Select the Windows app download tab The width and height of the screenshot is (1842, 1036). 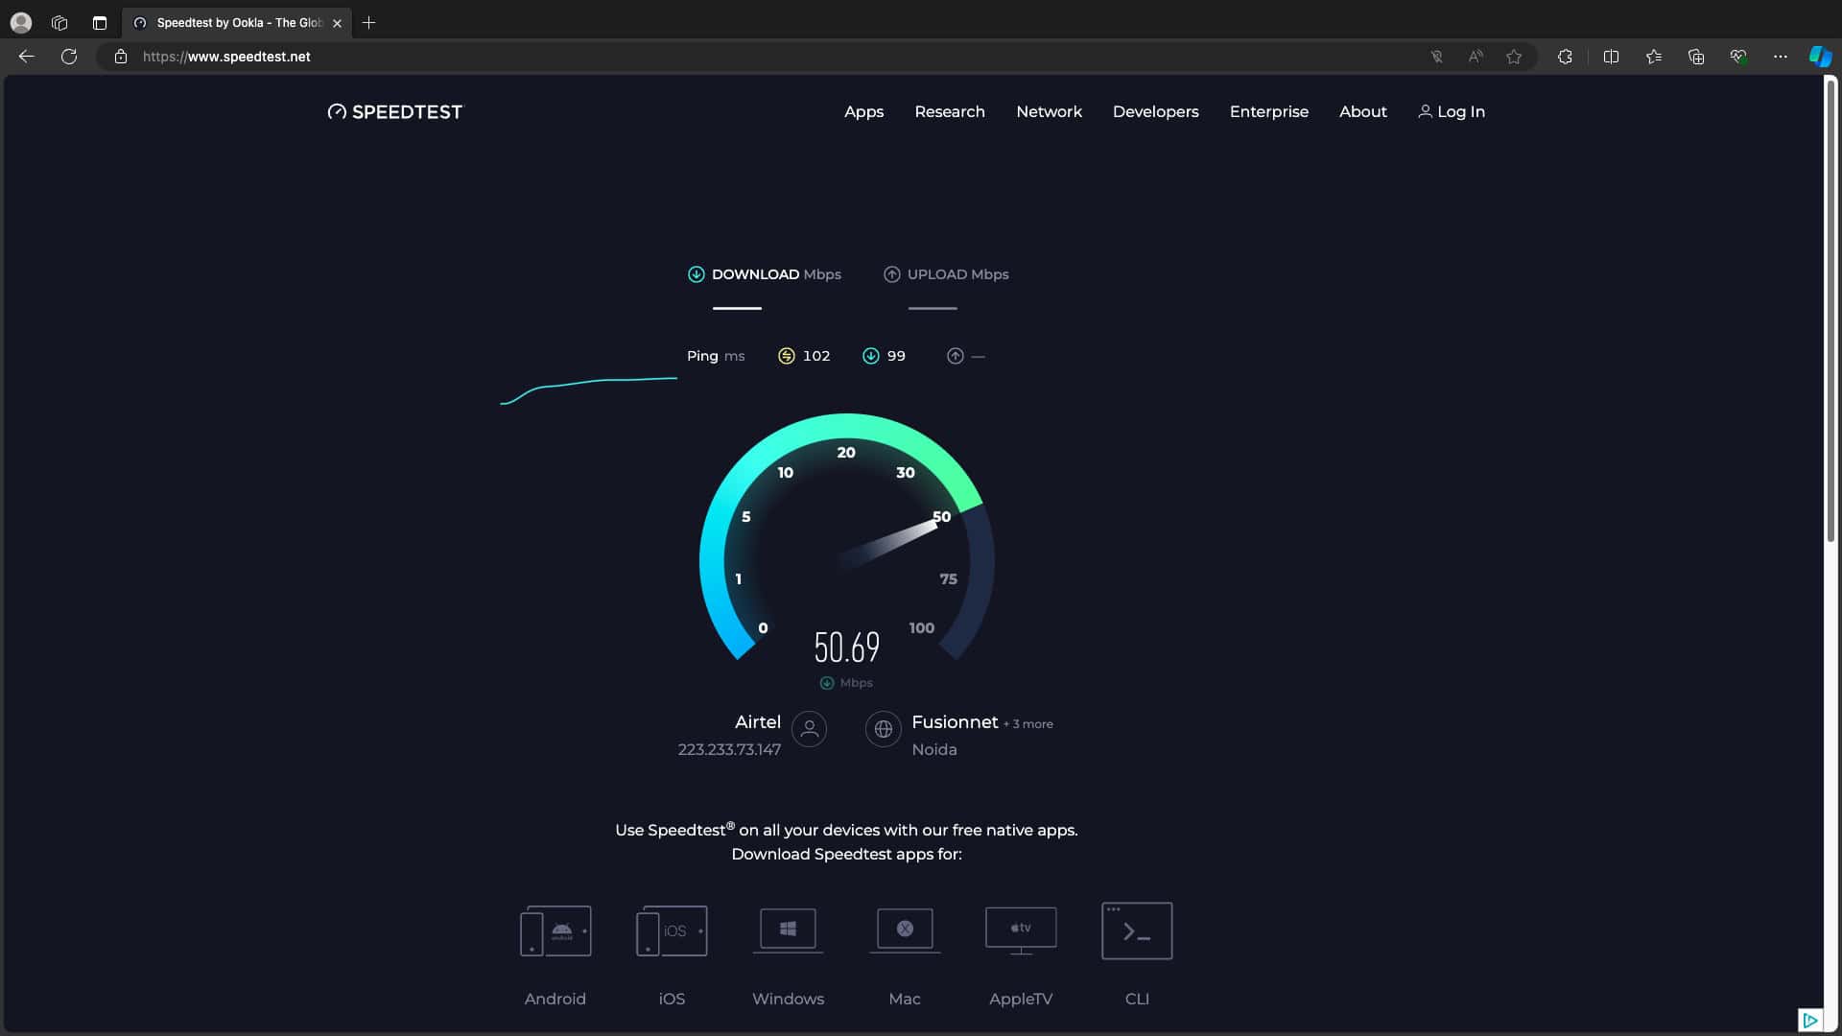point(789,949)
